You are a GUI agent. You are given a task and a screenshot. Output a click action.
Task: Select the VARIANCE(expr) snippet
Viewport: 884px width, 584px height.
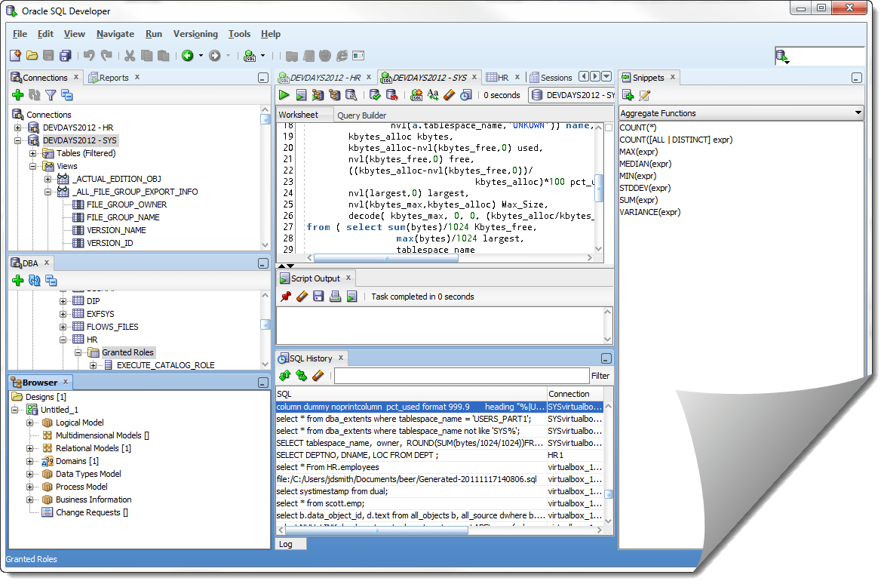pos(649,212)
